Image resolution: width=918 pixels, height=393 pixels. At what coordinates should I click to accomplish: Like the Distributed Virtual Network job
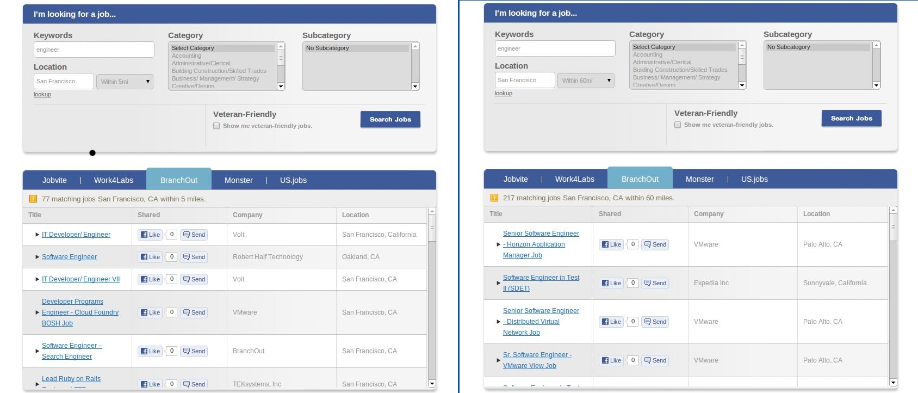611,322
